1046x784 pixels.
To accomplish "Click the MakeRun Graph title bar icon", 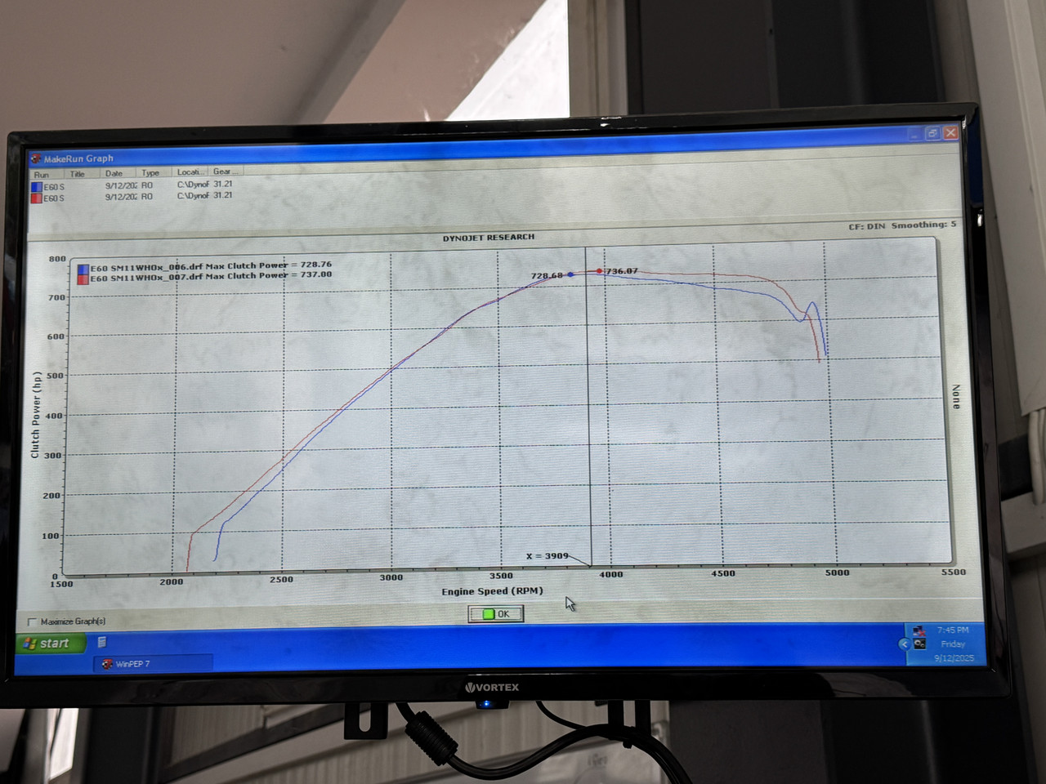I will click(36, 158).
